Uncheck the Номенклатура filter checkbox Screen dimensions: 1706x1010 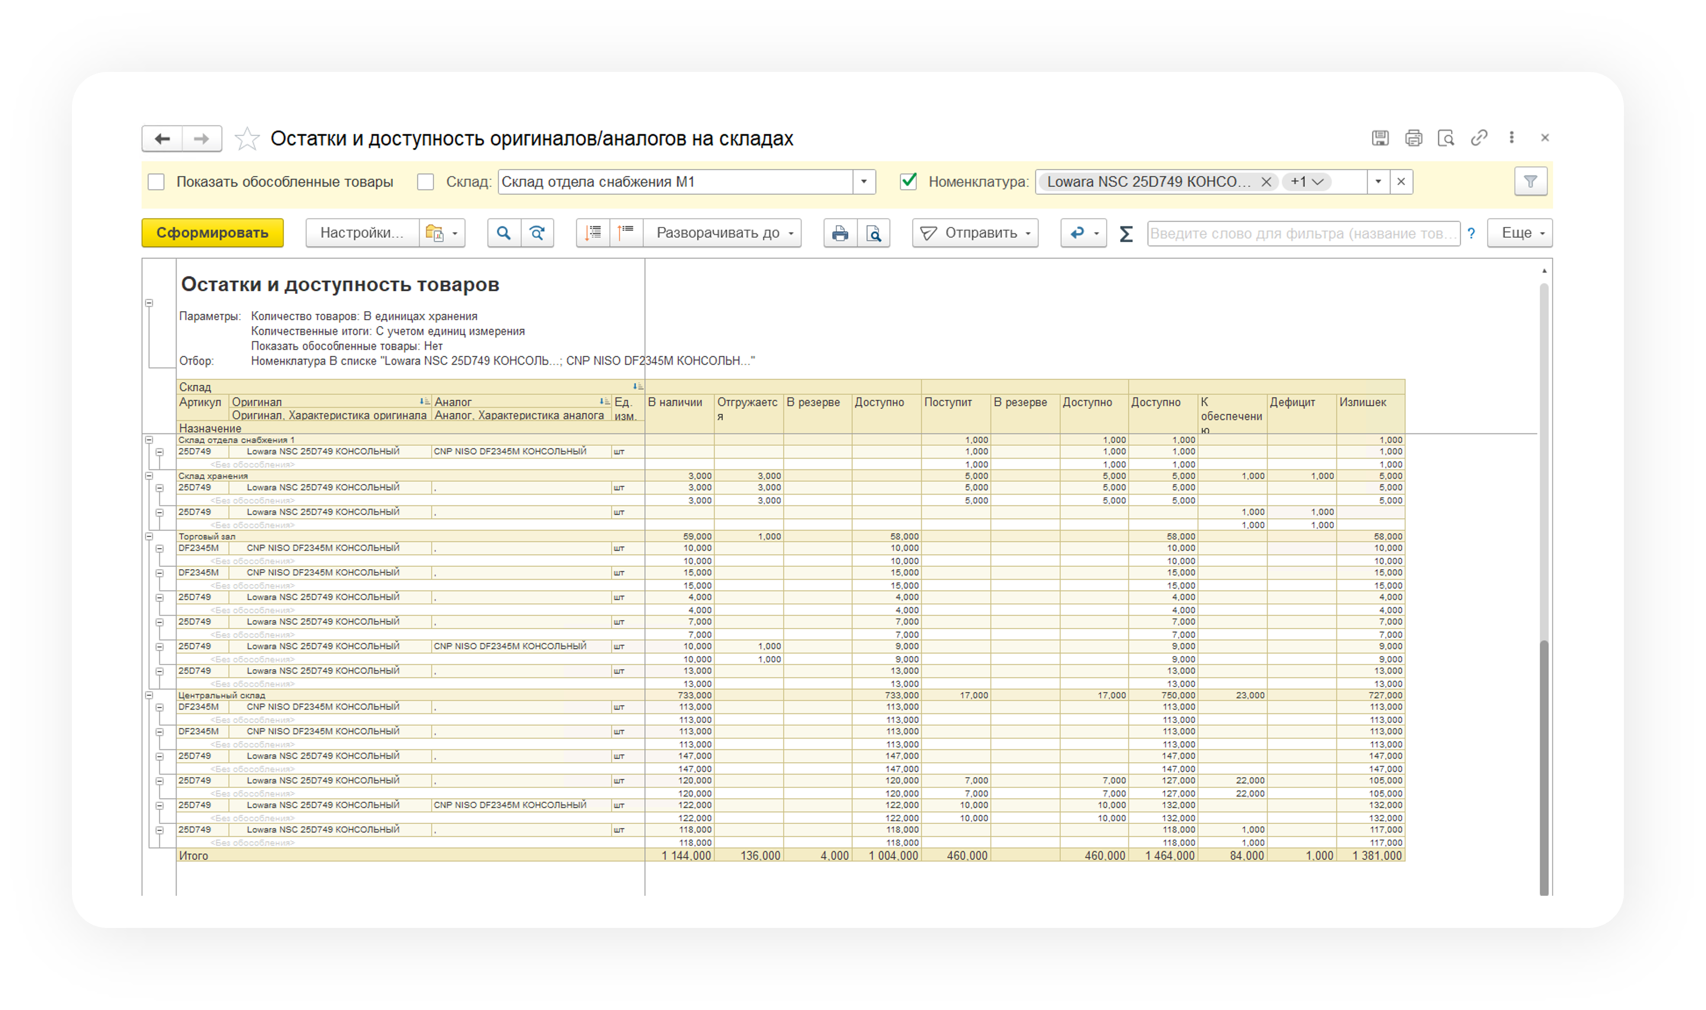[x=908, y=182]
